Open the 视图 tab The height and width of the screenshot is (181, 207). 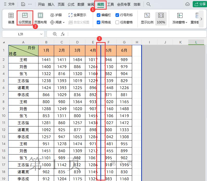click(x=101, y=4)
